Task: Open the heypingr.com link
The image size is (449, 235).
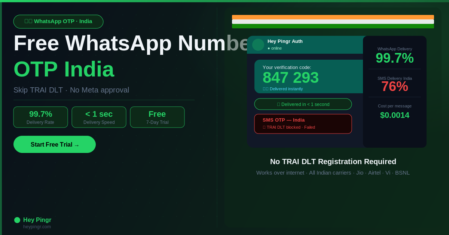Action: (37, 227)
